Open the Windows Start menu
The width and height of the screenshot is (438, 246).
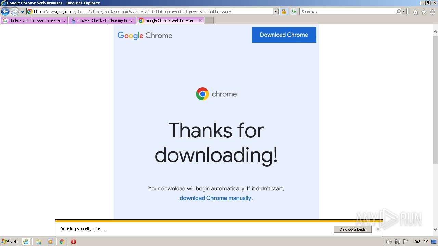pyautogui.click(x=10, y=242)
